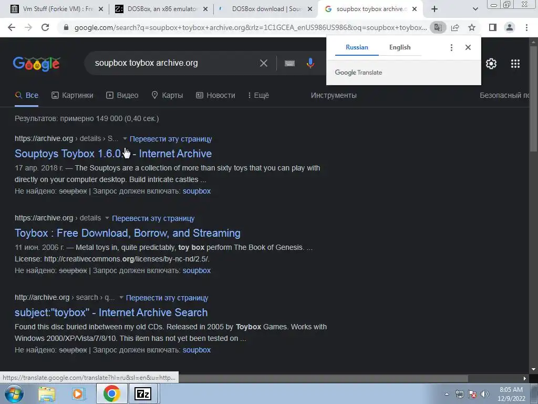Close the DOSBox download tab
538x404 pixels.
(310, 9)
